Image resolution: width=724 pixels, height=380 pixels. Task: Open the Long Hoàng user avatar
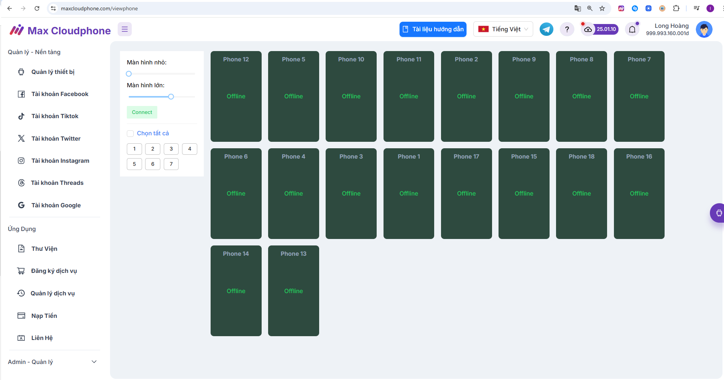(704, 29)
